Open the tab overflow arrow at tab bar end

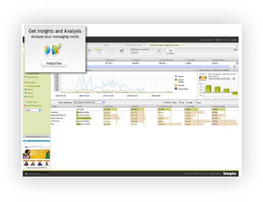(x=237, y=45)
